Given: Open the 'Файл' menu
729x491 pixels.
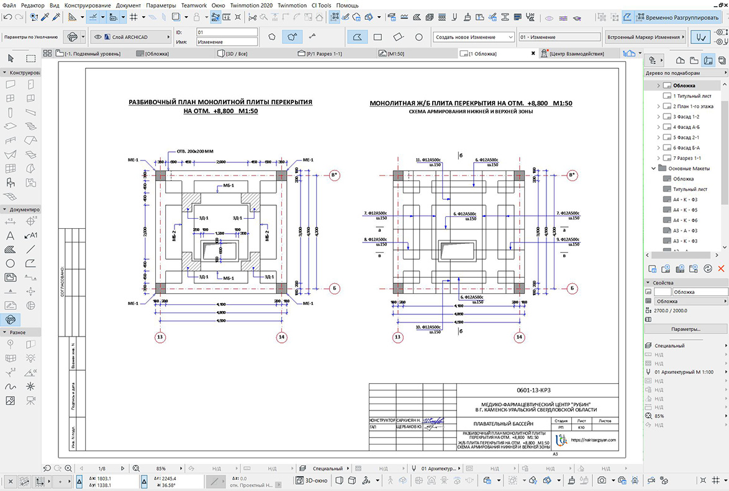Looking at the screenshot, I should pyautogui.click(x=9, y=5).
